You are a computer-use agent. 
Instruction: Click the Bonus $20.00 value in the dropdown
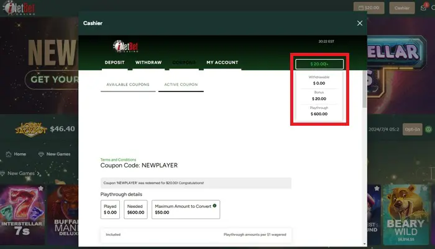point(319,99)
